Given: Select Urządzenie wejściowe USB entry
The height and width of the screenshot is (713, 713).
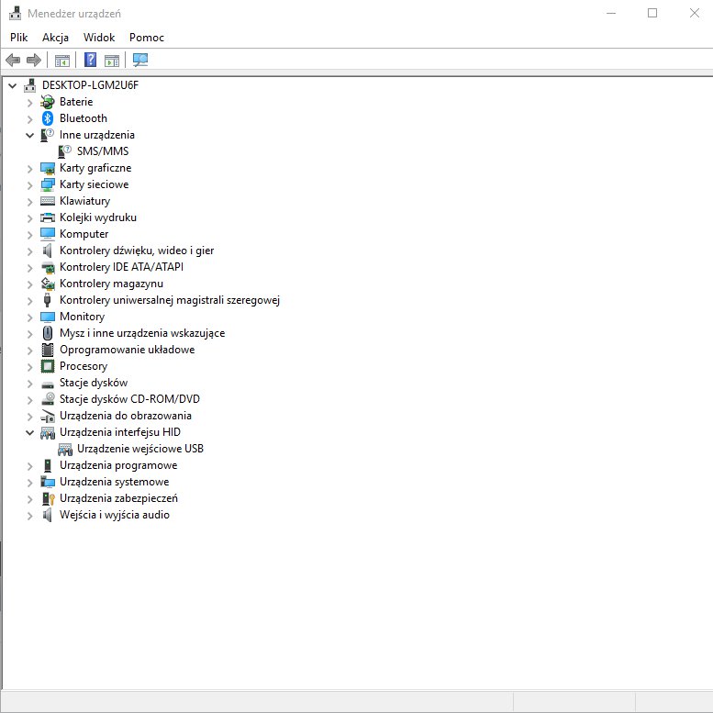Looking at the screenshot, I should tap(140, 449).
